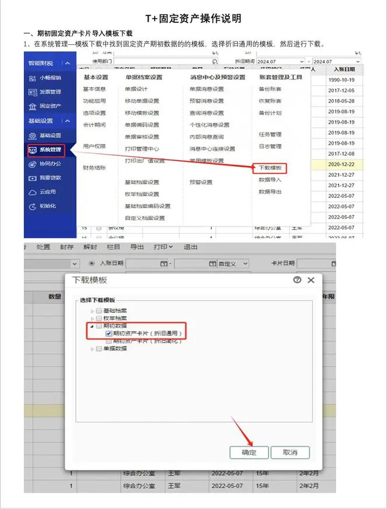Collapse the 智能财税 sidebar section

click(67, 64)
